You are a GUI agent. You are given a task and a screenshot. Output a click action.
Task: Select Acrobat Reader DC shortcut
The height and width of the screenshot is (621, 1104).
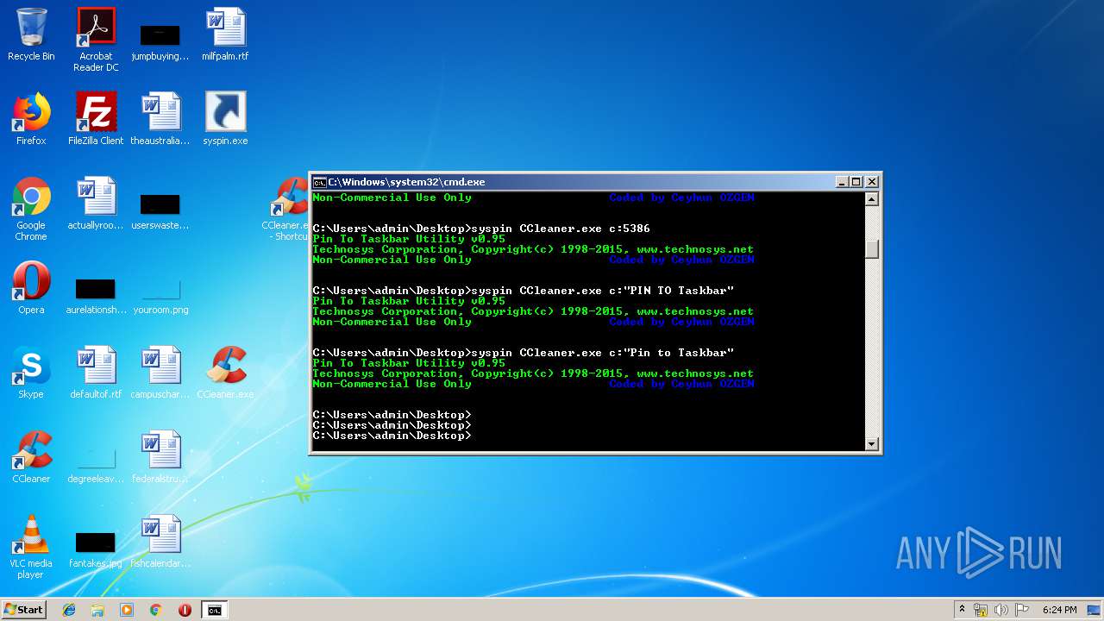pos(96,40)
